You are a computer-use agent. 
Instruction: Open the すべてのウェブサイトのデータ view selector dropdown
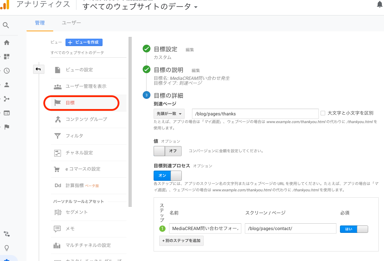[140, 6]
